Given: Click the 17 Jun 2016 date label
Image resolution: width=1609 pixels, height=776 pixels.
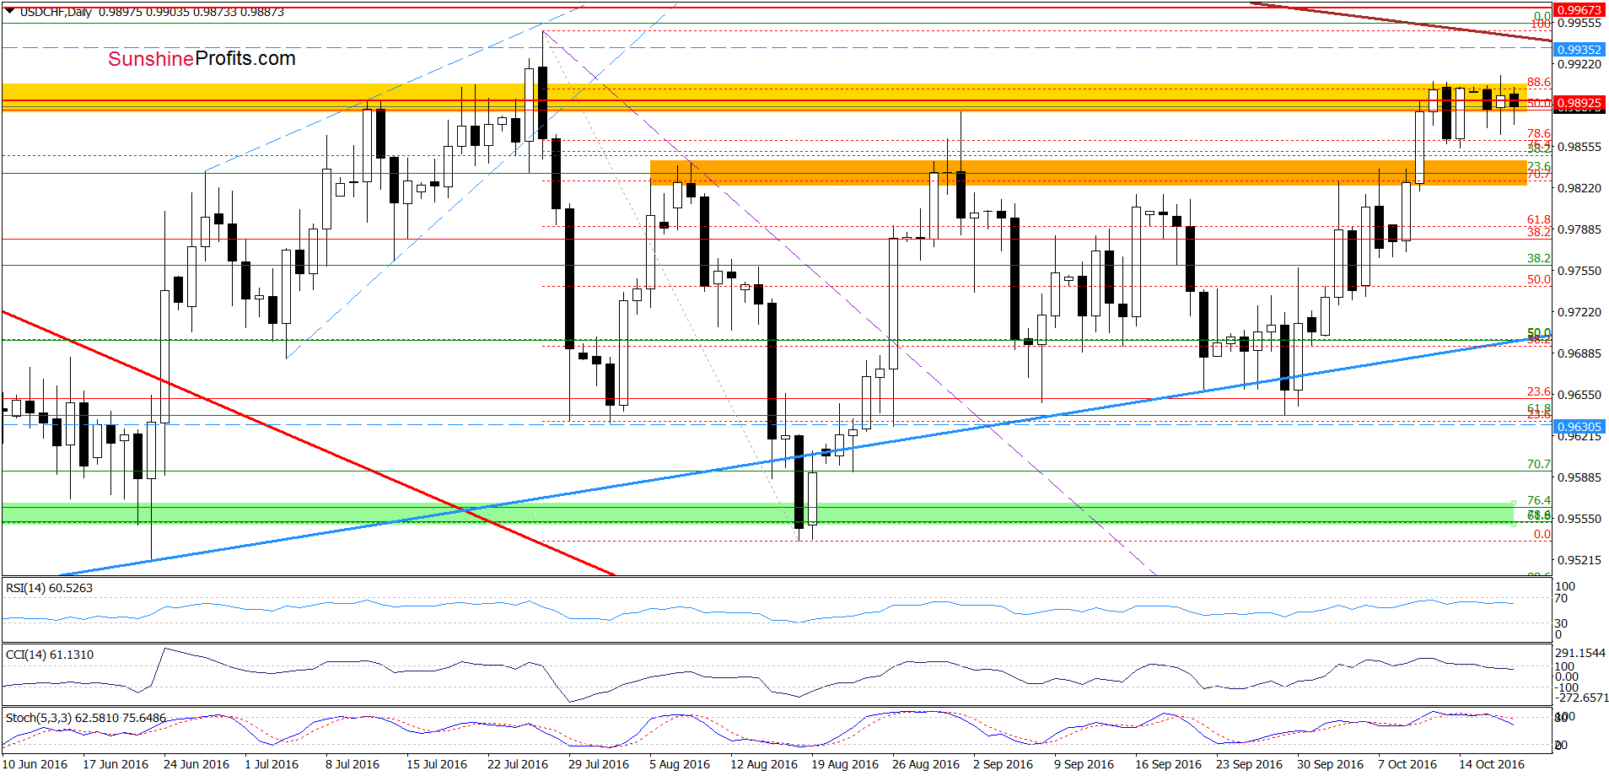Looking at the screenshot, I should [116, 764].
